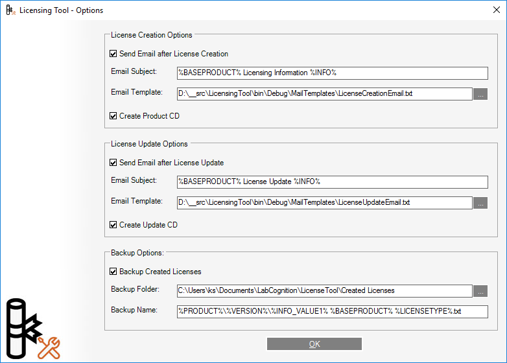Screen dimensions: 507x363
Task: Uncheck the Create Product CD option
Action: [113, 116]
